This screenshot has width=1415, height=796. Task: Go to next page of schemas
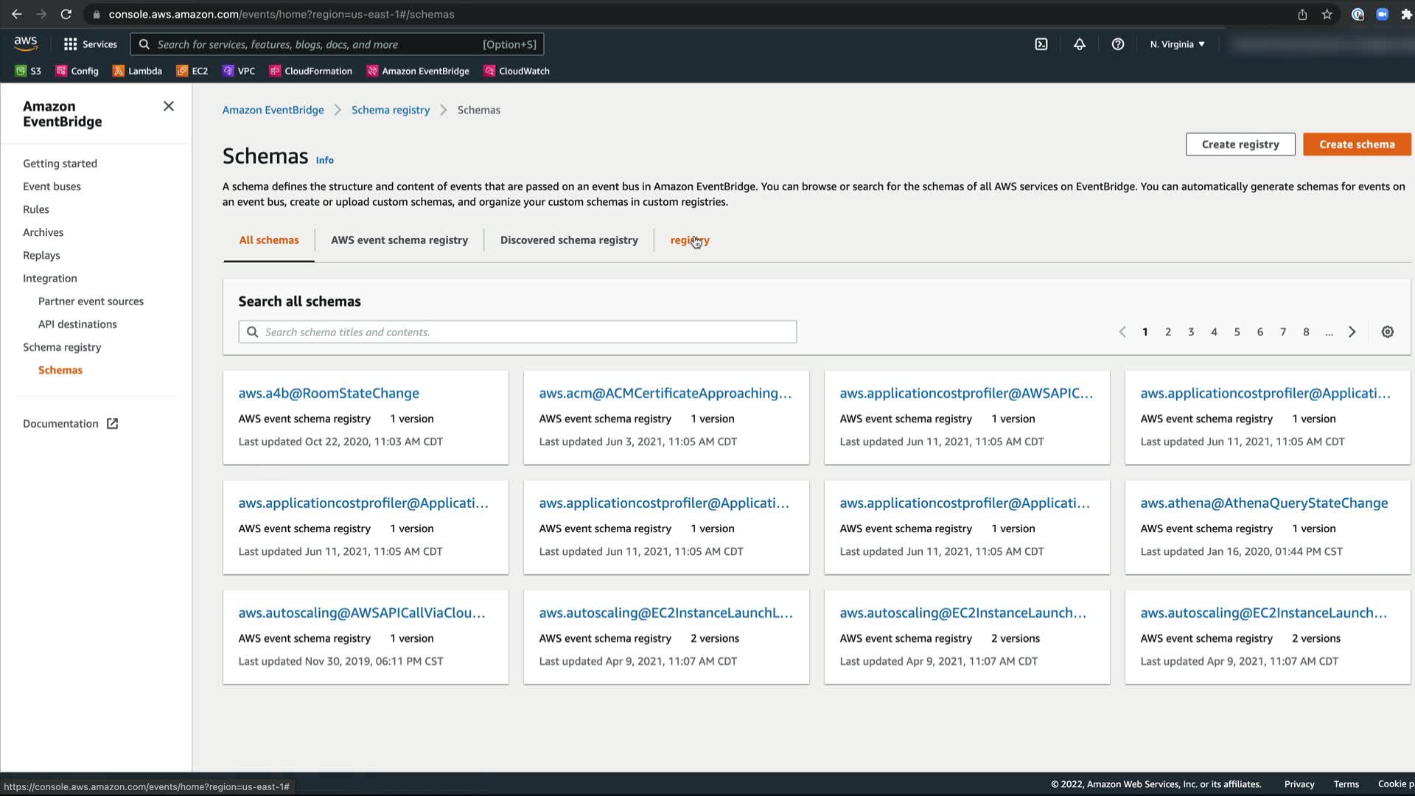tap(1352, 332)
